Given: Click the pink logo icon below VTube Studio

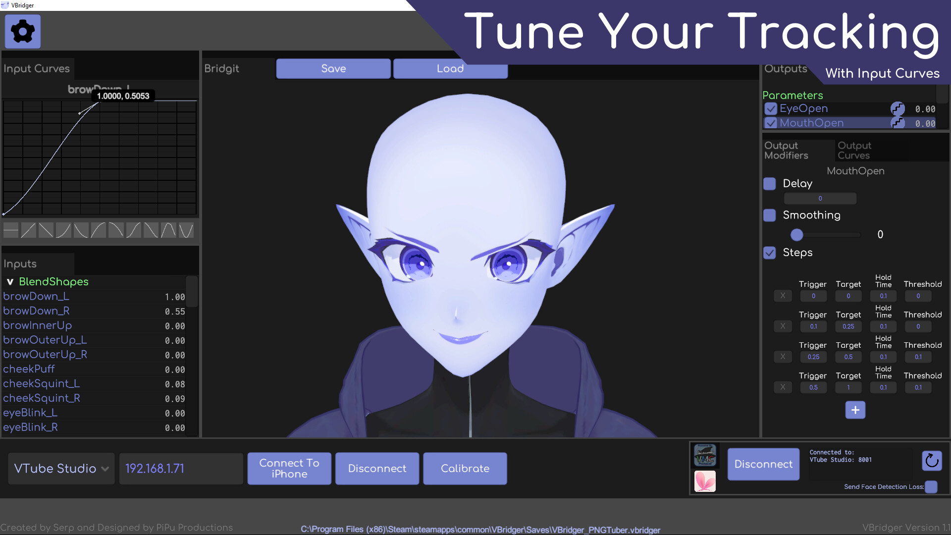Looking at the screenshot, I should point(705,481).
